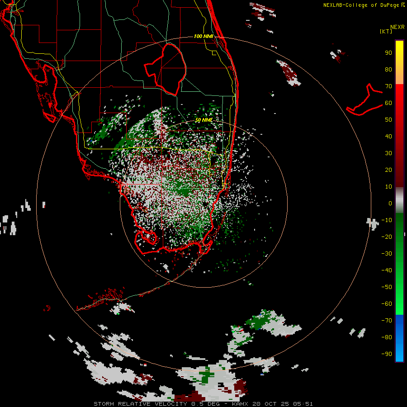The image size is (407, 407).
Task: Click the 0 knot scale label
Action: (390, 203)
